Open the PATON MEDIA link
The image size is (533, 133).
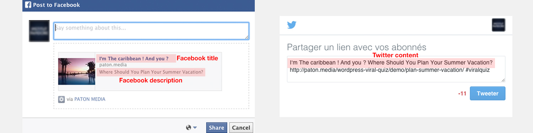[90, 99]
